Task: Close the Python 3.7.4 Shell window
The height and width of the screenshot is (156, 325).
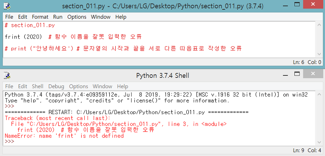Action: tap(313, 74)
